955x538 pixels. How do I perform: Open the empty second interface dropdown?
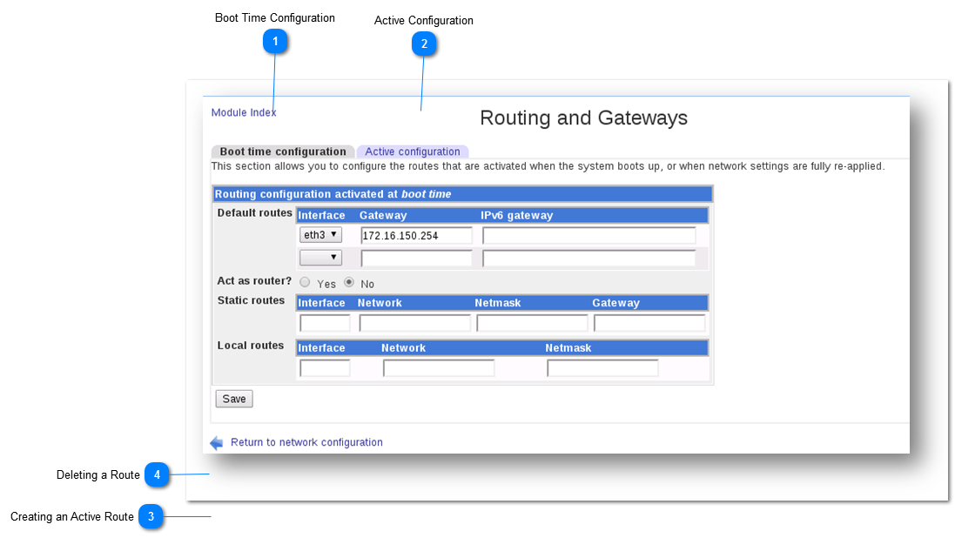(320, 257)
